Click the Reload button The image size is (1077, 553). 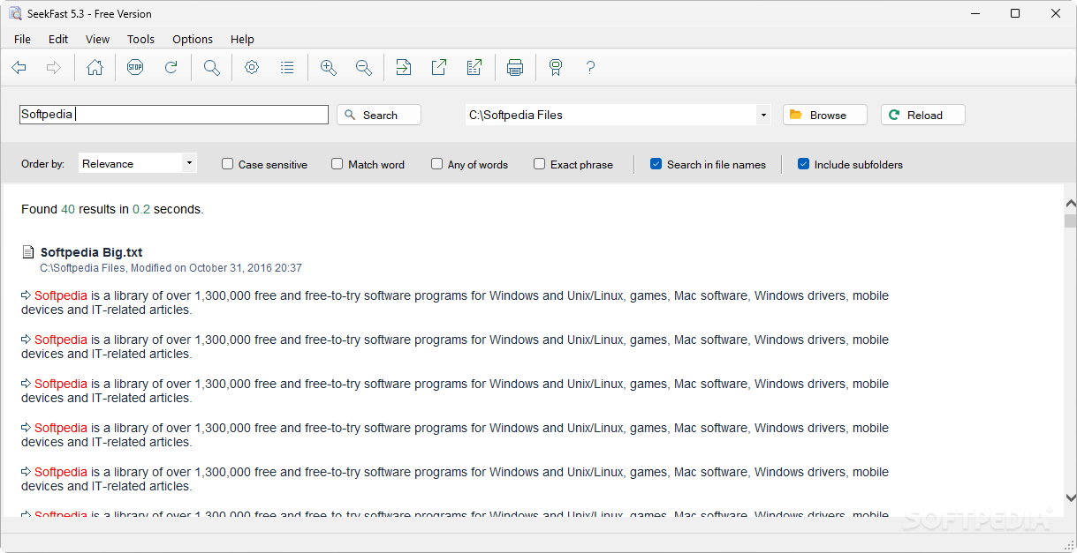pyautogui.click(x=923, y=115)
